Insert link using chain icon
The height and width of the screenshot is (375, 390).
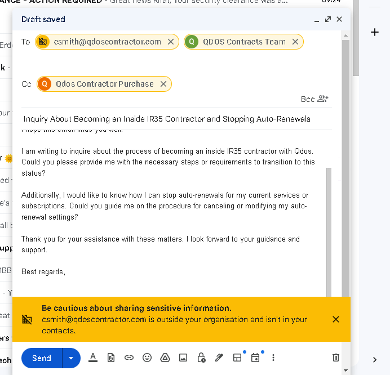click(129, 358)
